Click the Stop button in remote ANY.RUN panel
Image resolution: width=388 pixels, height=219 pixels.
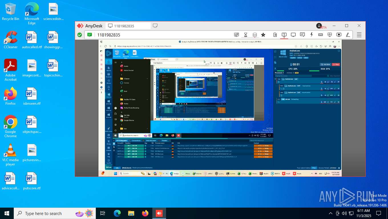(336, 64)
